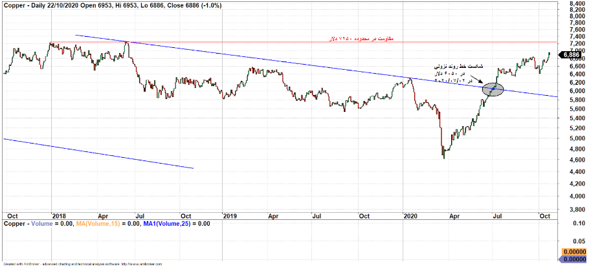Select the lower blue descending trendline
The height and width of the screenshot is (271, 591).
pyautogui.click(x=97, y=153)
